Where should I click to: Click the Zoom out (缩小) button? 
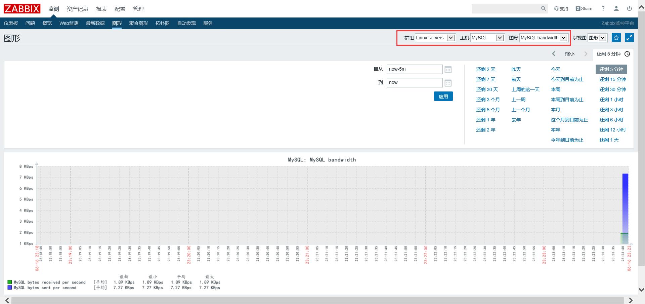point(569,54)
